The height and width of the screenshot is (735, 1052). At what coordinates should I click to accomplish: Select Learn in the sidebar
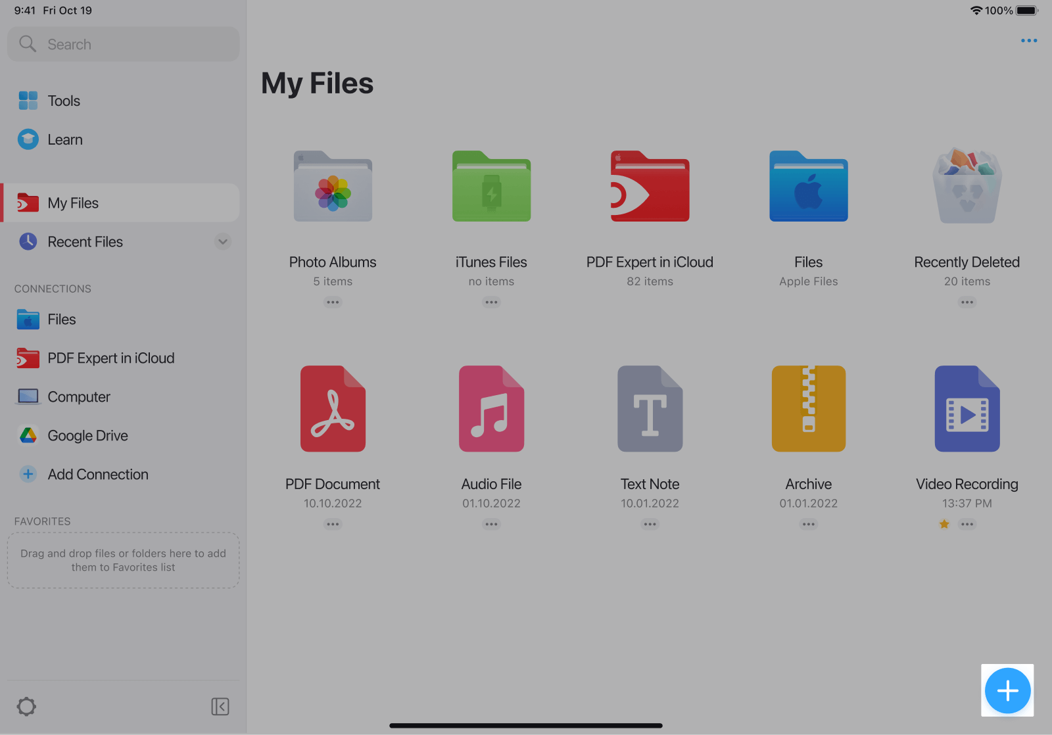click(64, 139)
